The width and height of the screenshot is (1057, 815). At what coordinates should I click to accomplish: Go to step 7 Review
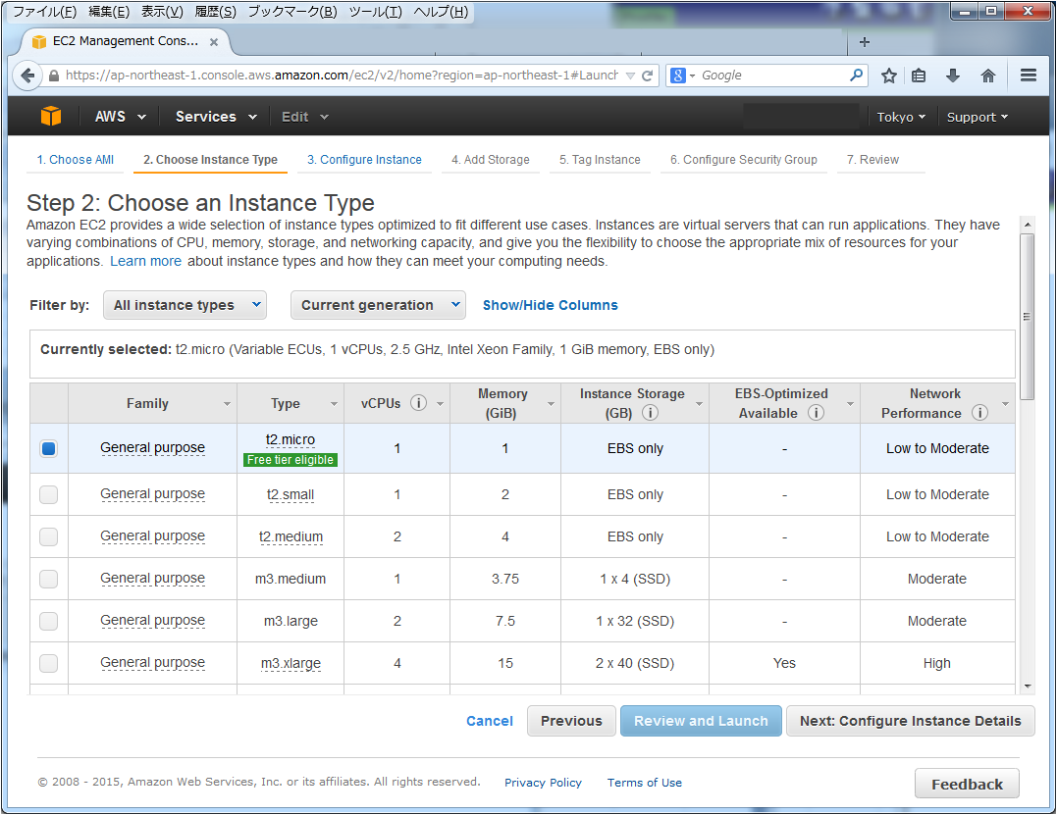(x=872, y=160)
